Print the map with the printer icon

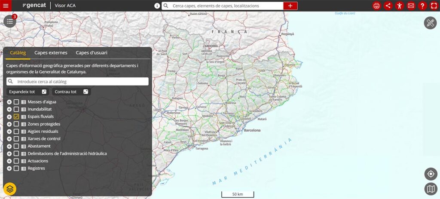tap(376, 6)
